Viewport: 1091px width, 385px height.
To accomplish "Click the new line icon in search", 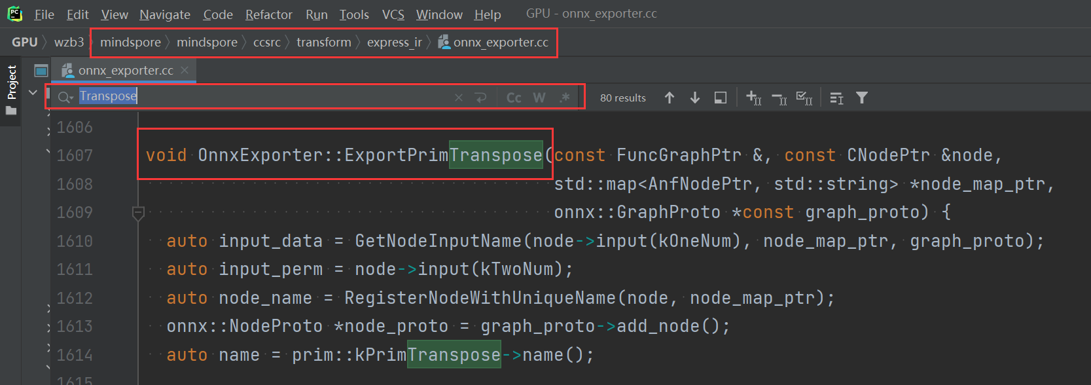I will coord(480,98).
